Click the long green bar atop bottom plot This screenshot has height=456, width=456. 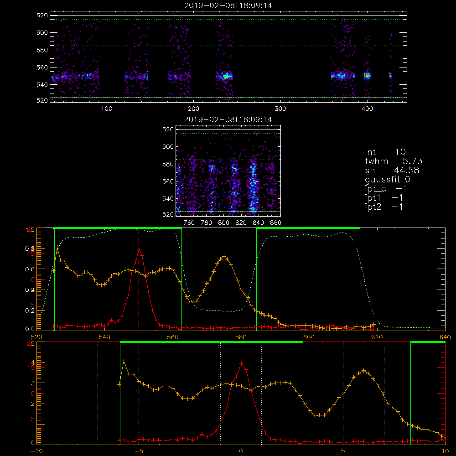click(x=212, y=342)
